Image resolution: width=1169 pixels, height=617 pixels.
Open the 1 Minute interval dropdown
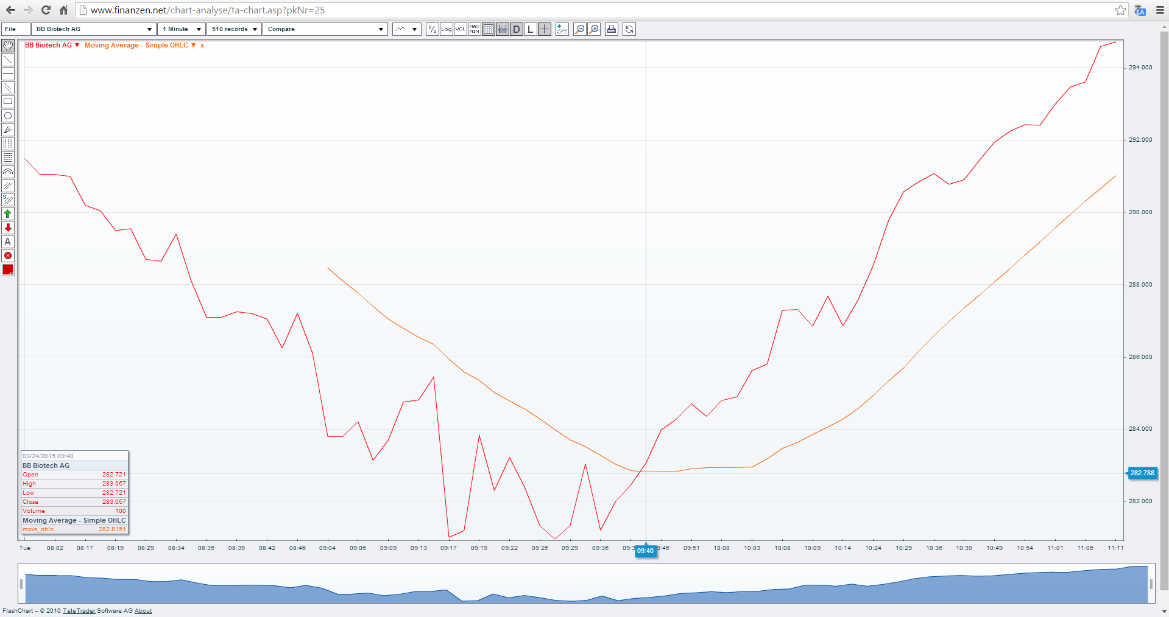(182, 29)
